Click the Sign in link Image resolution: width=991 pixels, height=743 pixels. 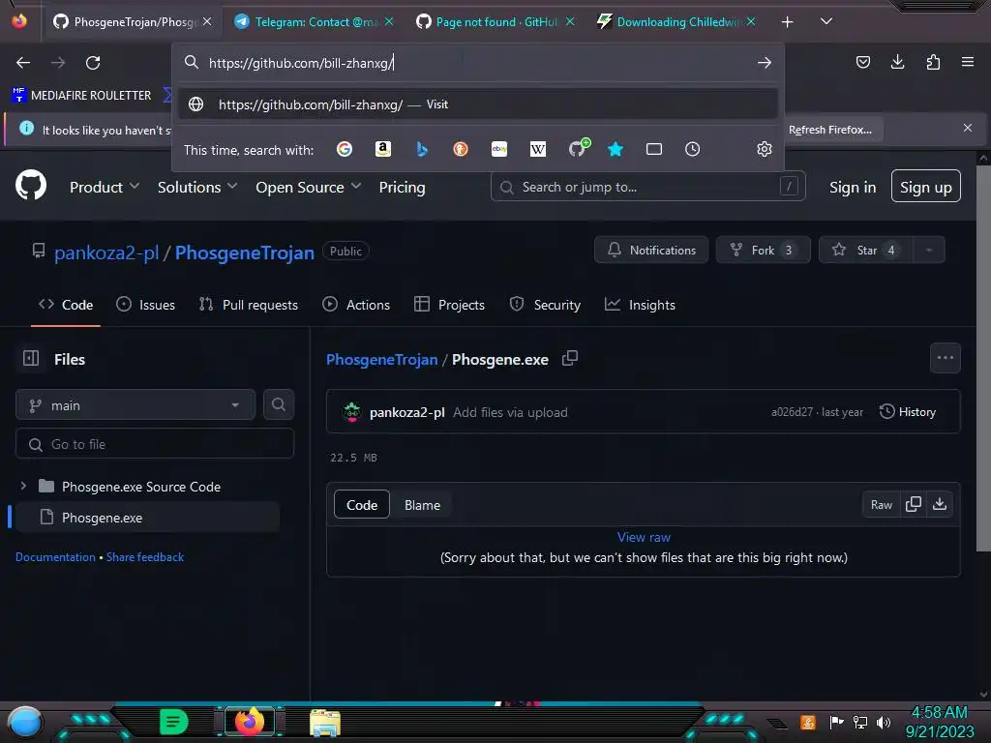coord(853,187)
